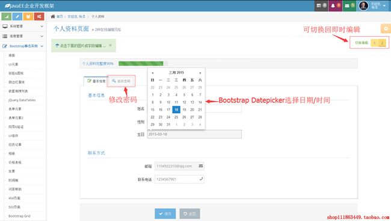Open UI元素 in sidebar
The width and height of the screenshot is (391, 221).
click(x=13, y=64)
